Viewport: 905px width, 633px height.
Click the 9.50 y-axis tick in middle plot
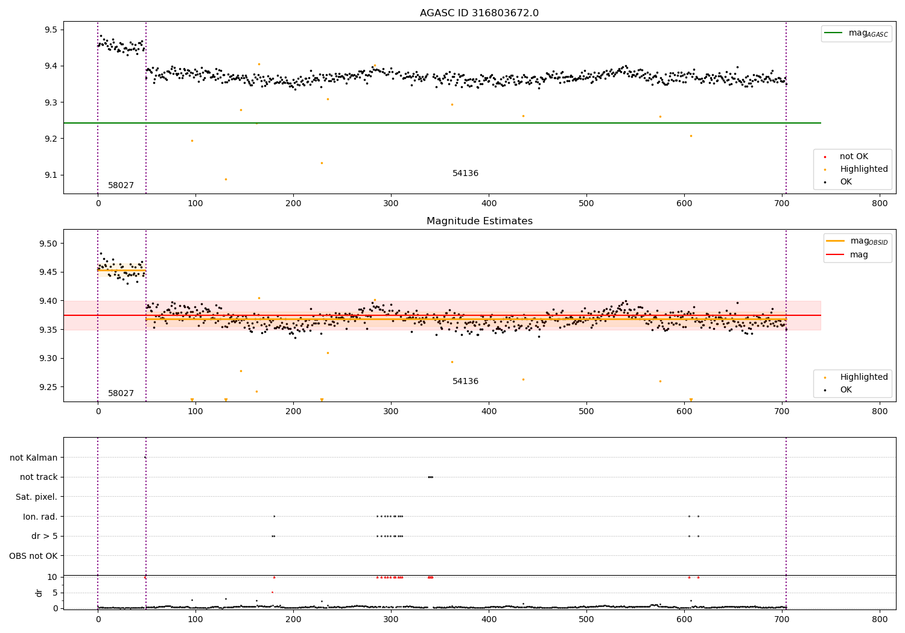pyautogui.click(x=48, y=244)
